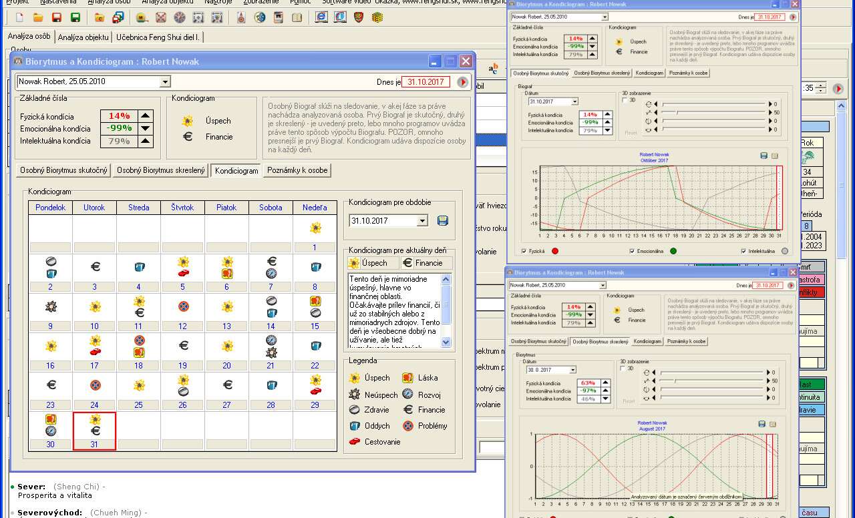This screenshot has width=855, height=518.
Task: Click the New project blank page icon
Action: (x=19, y=17)
